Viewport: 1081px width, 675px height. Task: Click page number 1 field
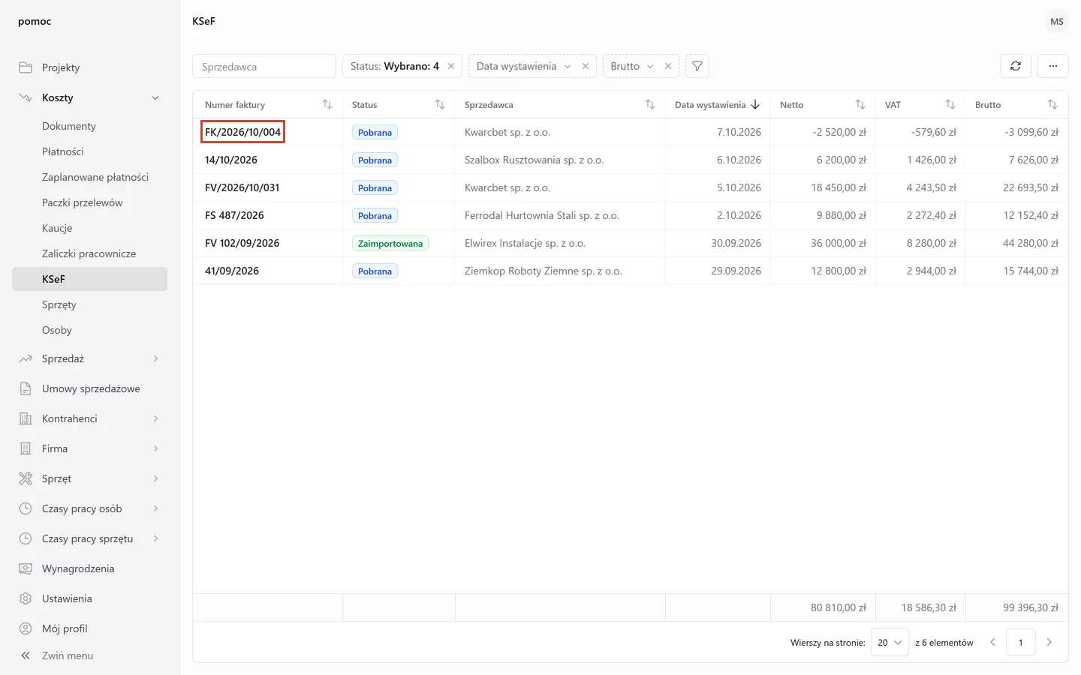click(x=1021, y=642)
